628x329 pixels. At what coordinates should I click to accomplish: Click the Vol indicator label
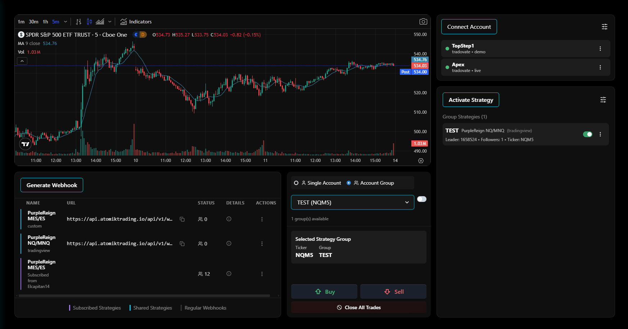[21, 52]
